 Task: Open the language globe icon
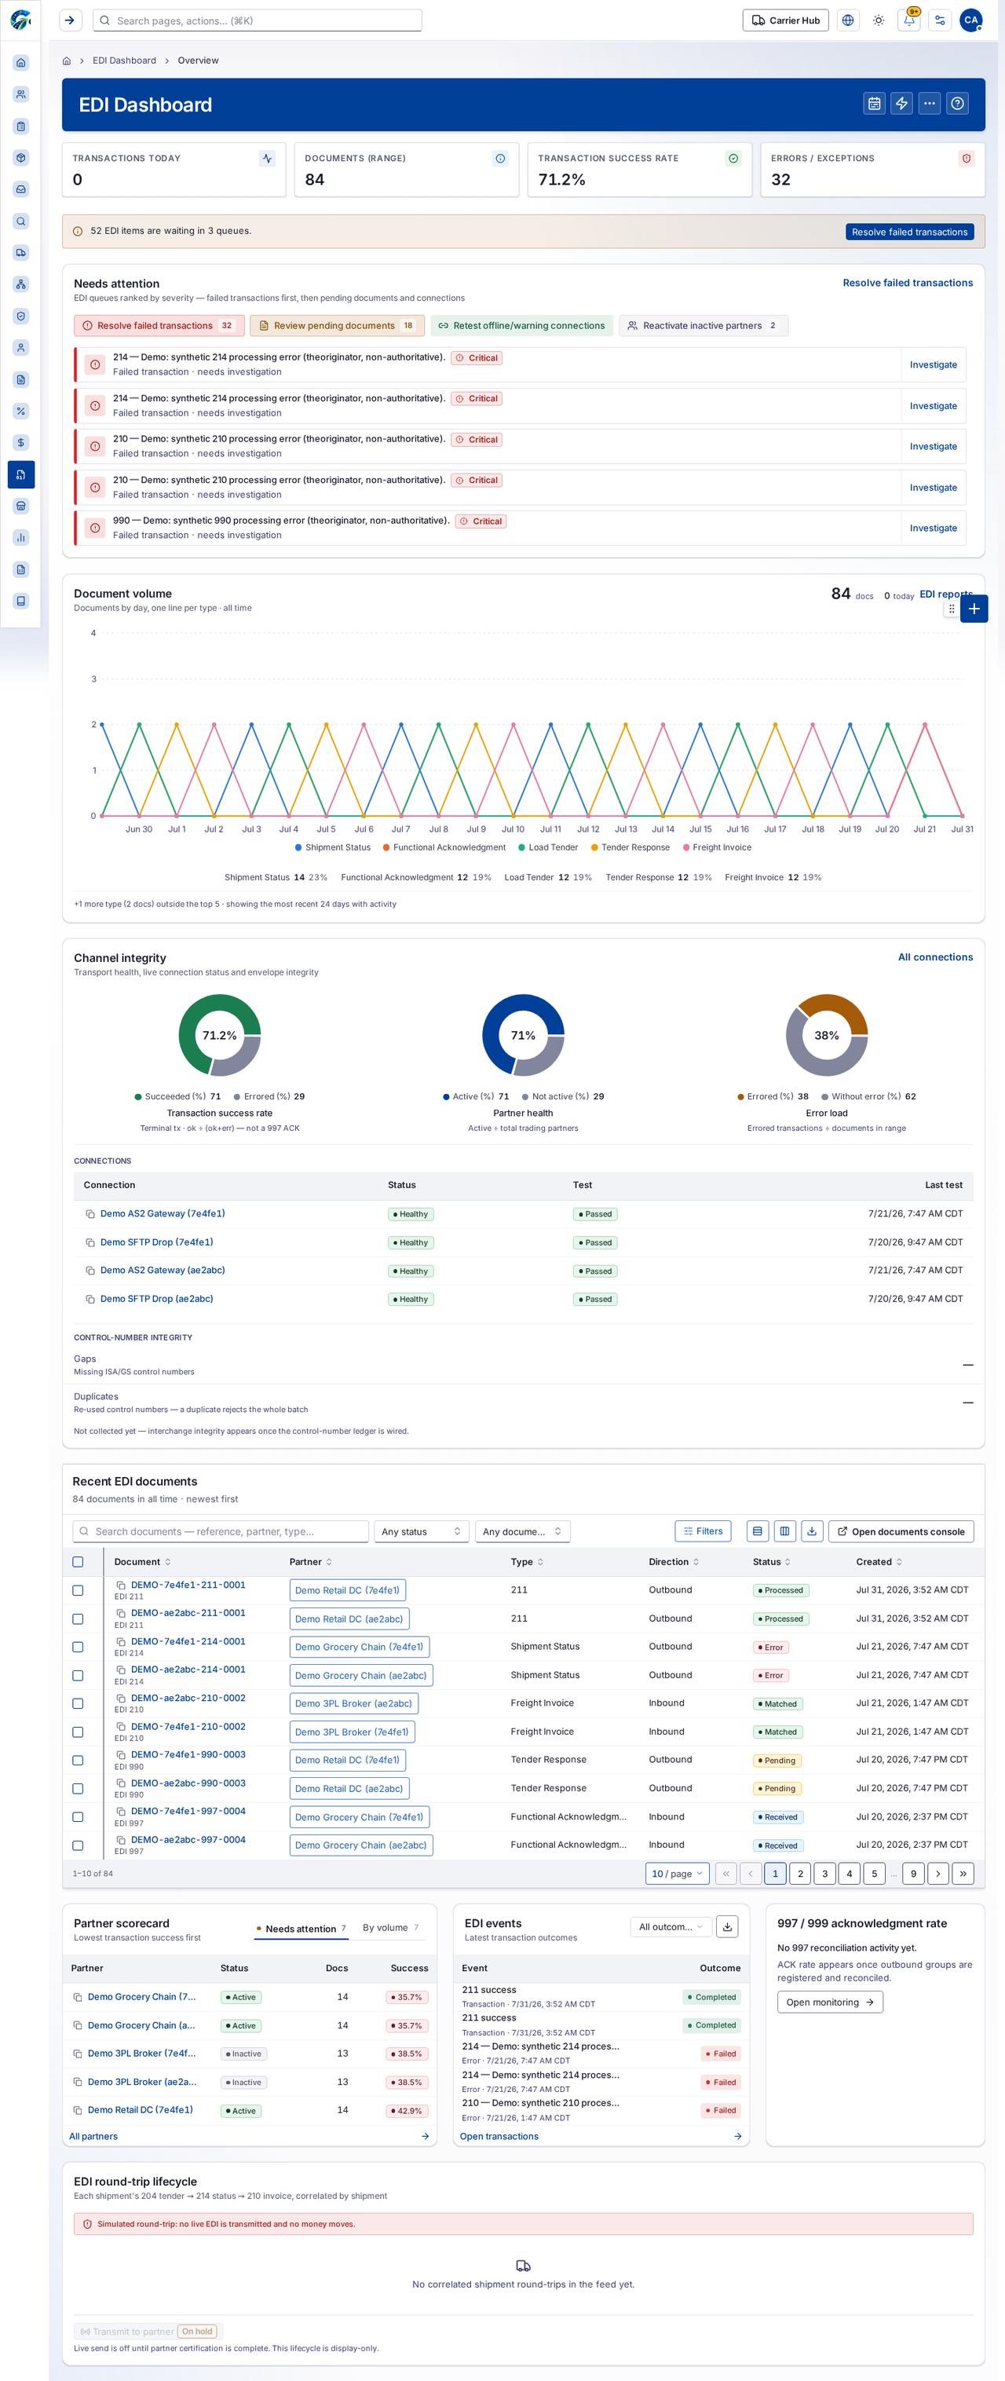[848, 20]
